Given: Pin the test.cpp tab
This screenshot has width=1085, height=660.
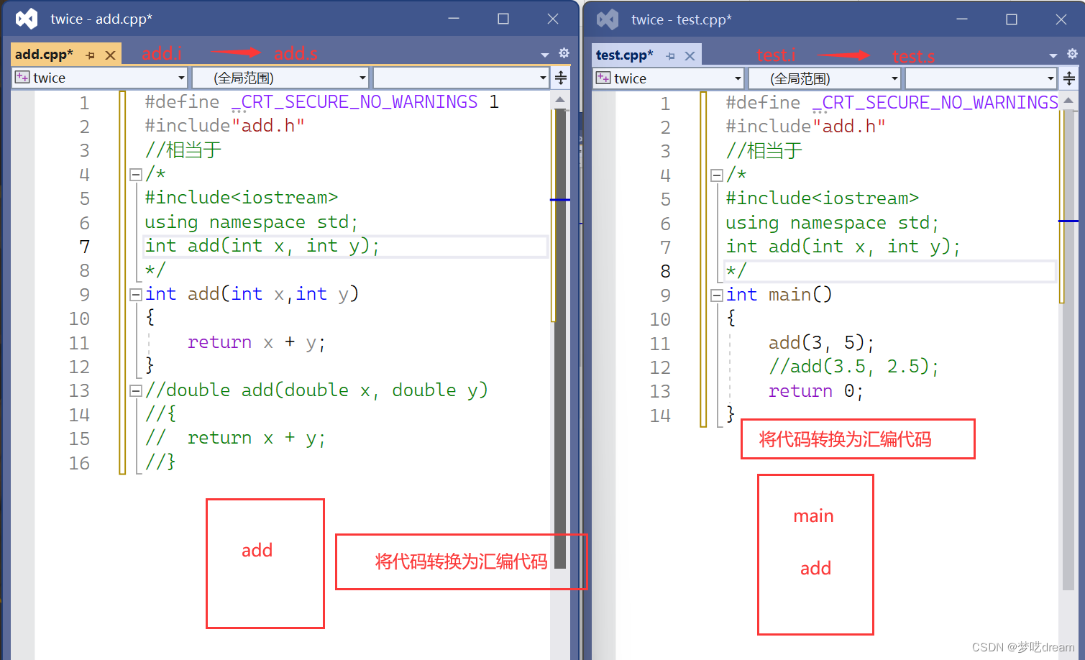Looking at the screenshot, I should 670,56.
